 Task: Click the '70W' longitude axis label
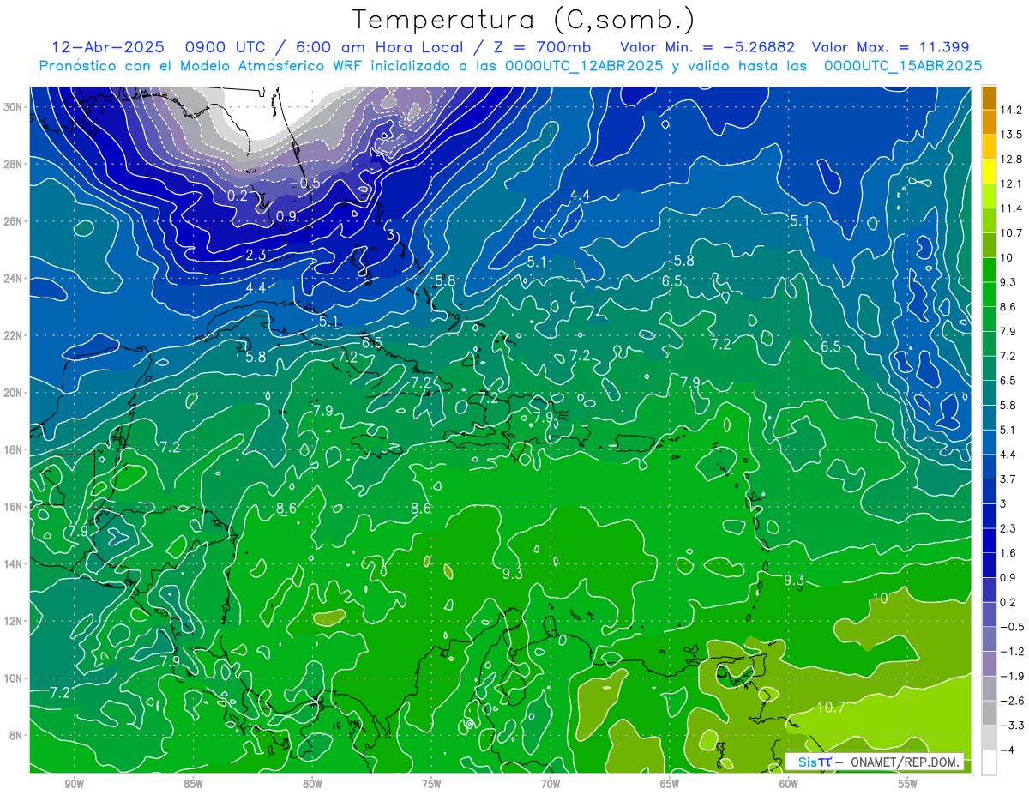coord(551,784)
